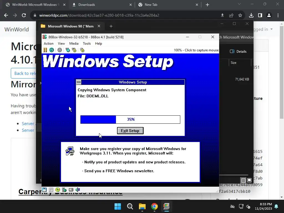Open new tab in Chrome
The image size is (284, 213).
click(207, 5)
